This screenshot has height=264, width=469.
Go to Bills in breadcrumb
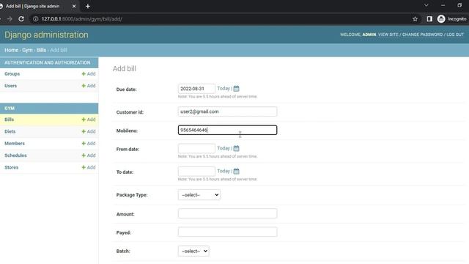pyautogui.click(x=41, y=50)
